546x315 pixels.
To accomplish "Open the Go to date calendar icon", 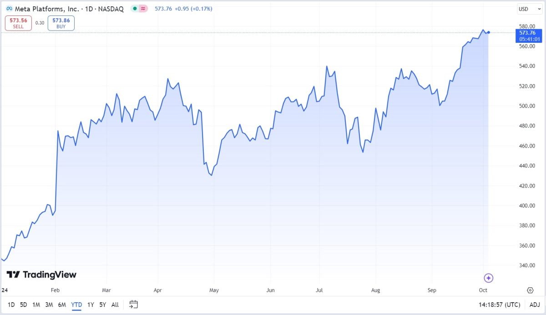I will point(133,304).
